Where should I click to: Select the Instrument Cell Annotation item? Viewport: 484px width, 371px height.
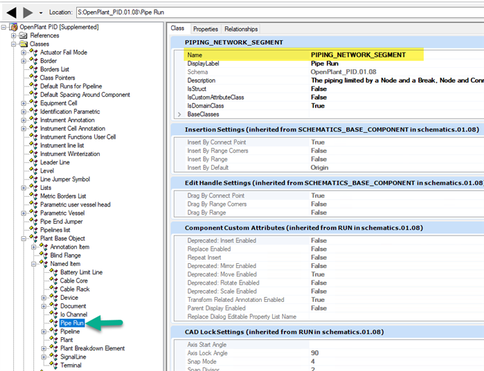(73, 129)
